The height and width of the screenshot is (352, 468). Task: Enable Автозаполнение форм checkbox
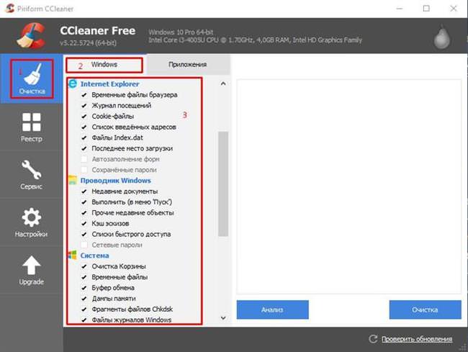coord(84,159)
